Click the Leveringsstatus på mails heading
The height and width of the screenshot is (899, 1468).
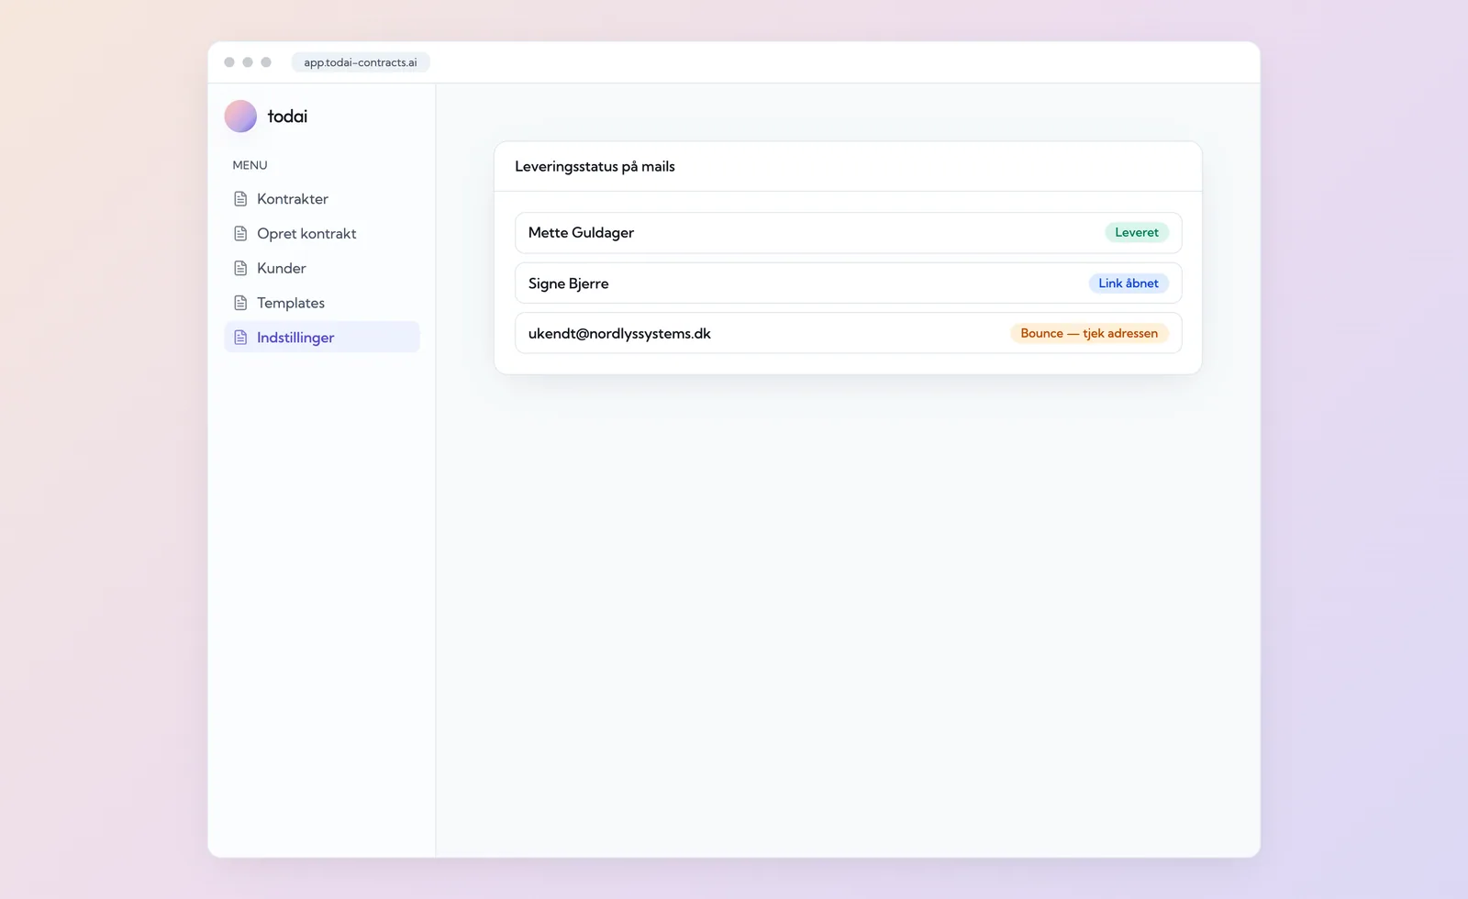coord(595,167)
